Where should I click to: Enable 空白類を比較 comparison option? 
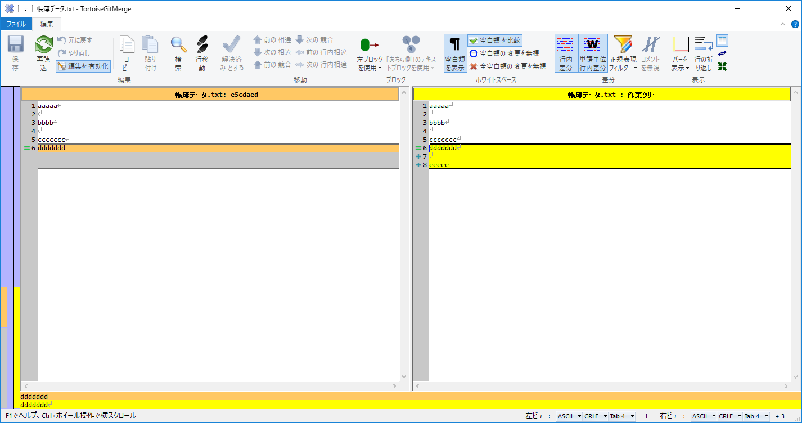[x=494, y=40]
